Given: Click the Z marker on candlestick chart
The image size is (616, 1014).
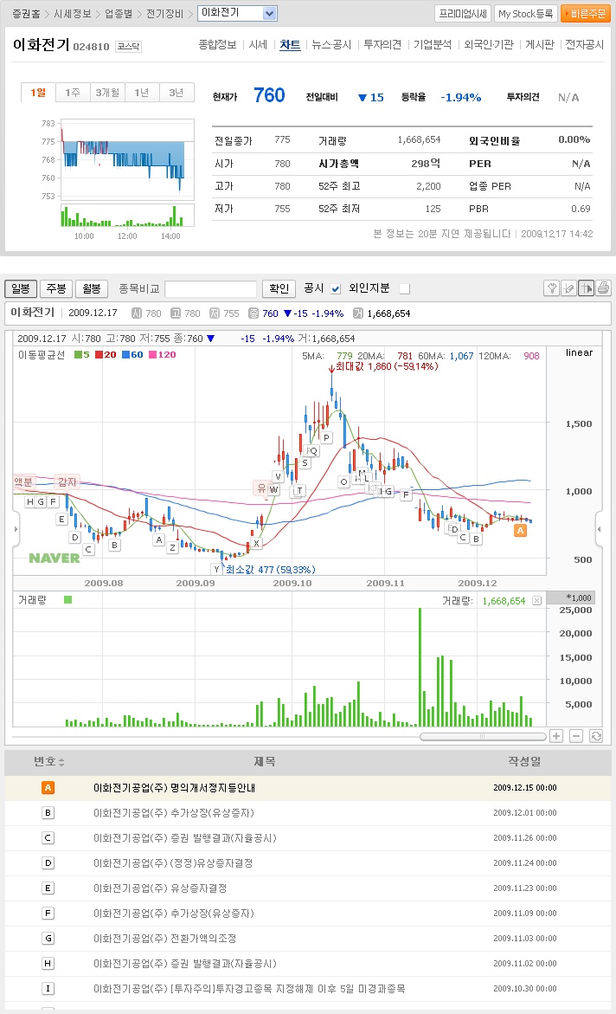Looking at the screenshot, I should [172, 548].
